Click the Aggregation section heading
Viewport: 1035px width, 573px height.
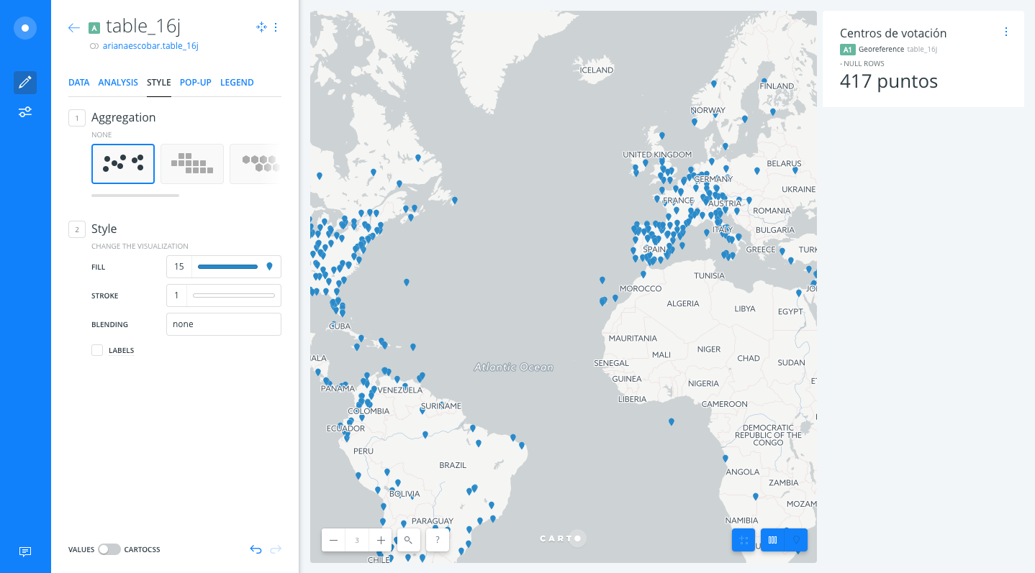coord(124,117)
